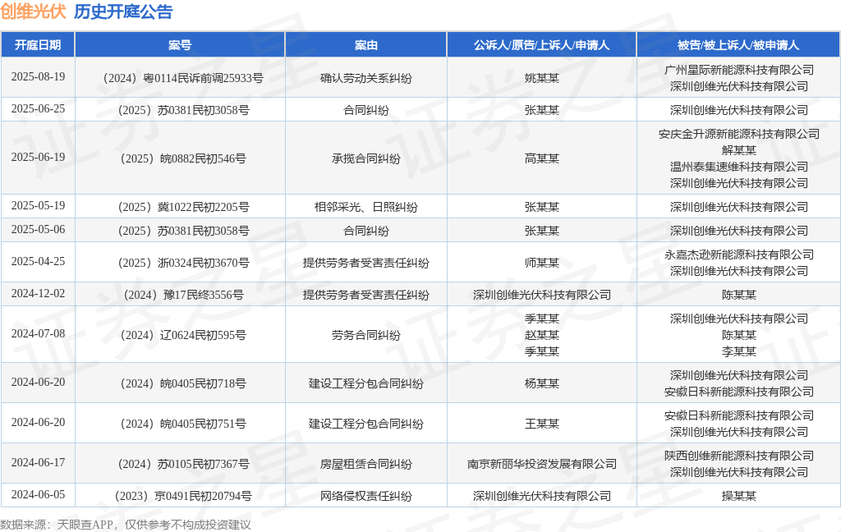Select plaintiff 王某某
841x532 pixels.
pos(542,424)
